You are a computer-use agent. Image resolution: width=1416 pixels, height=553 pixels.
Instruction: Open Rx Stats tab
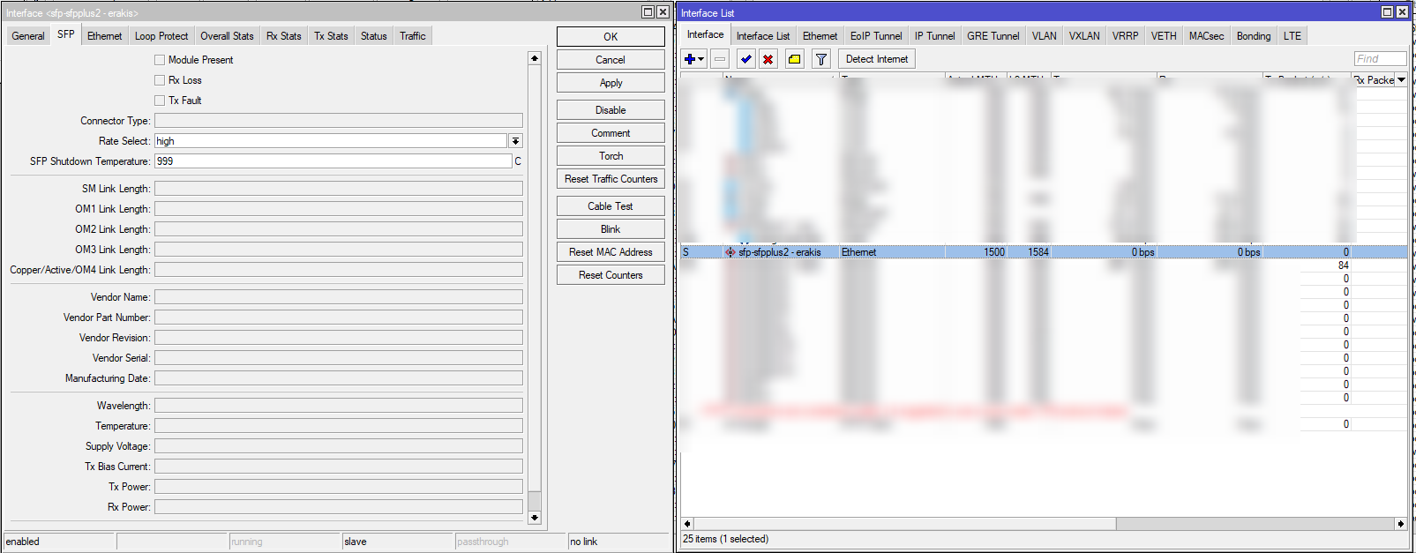click(284, 36)
